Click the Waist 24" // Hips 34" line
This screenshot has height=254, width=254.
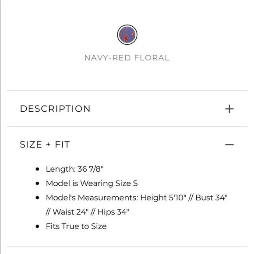point(88,212)
